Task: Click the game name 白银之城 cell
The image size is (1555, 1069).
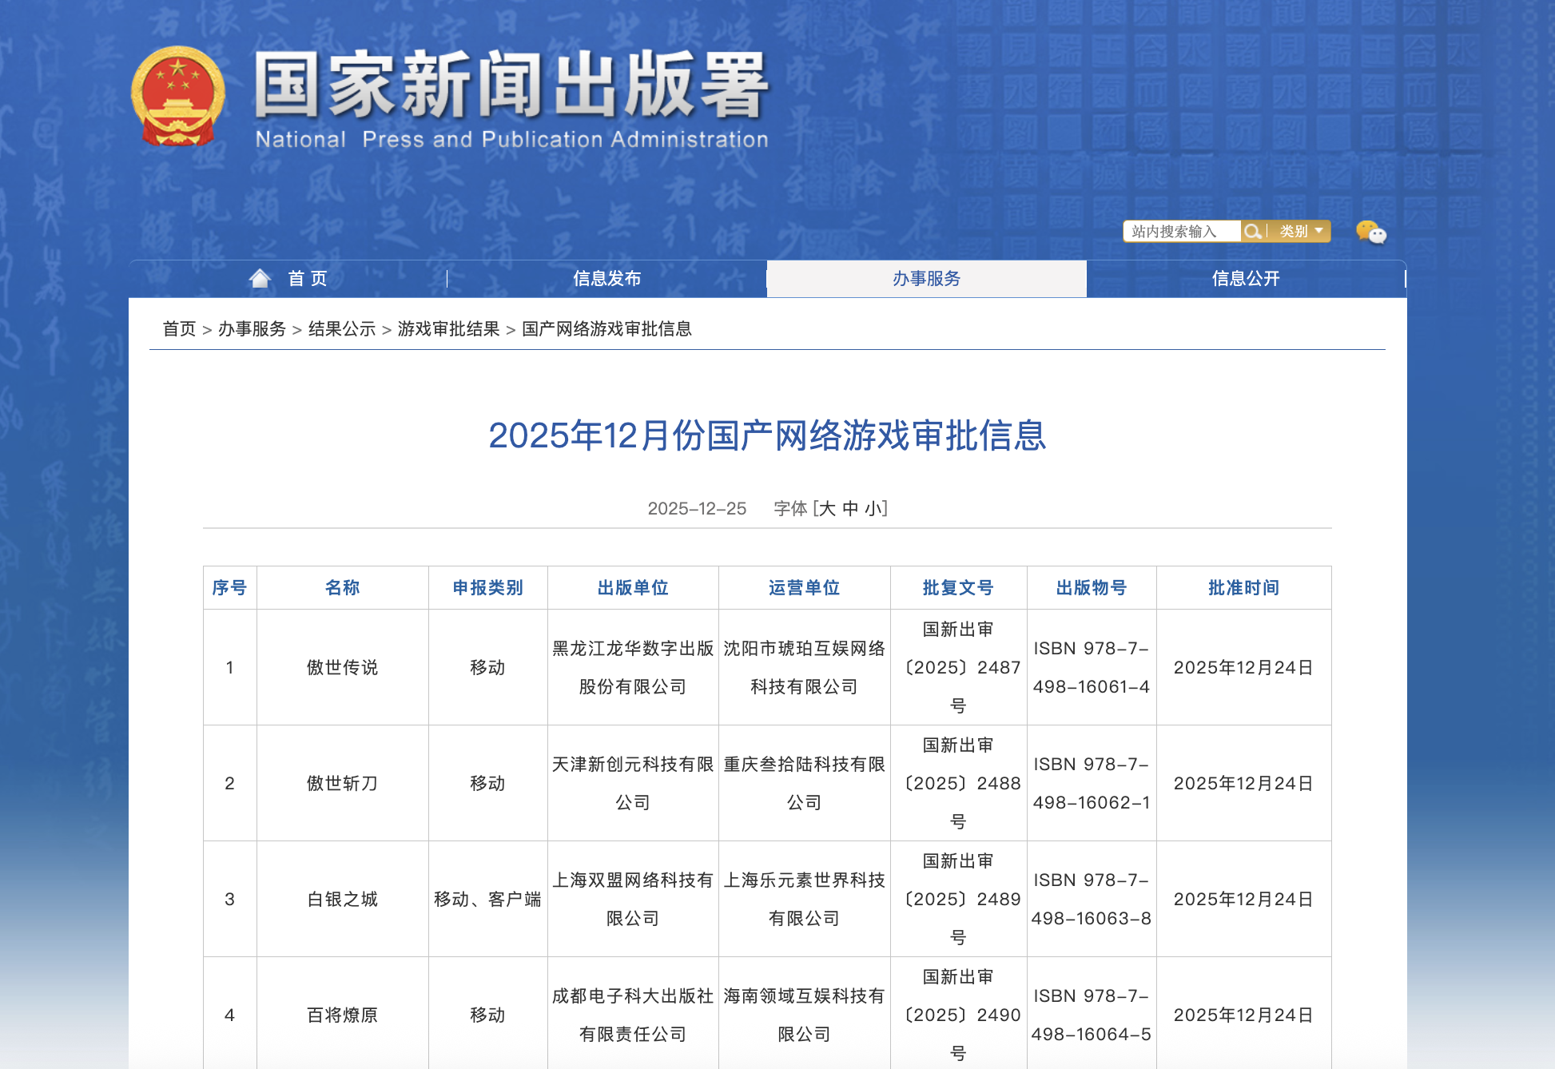Action: coord(342,900)
